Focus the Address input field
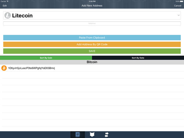This screenshot has width=184, height=138. coord(92,23)
